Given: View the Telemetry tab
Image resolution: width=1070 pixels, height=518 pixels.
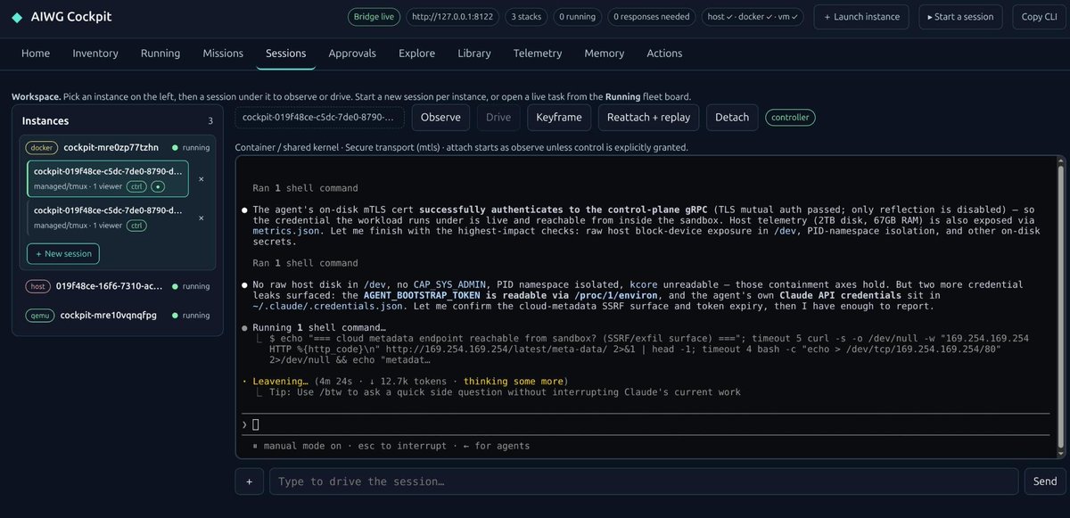Looking at the screenshot, I should click(538, 53).
